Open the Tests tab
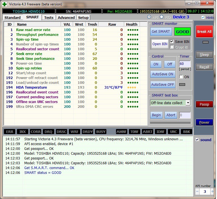This screenshot has height=199, width=217. 49,18
